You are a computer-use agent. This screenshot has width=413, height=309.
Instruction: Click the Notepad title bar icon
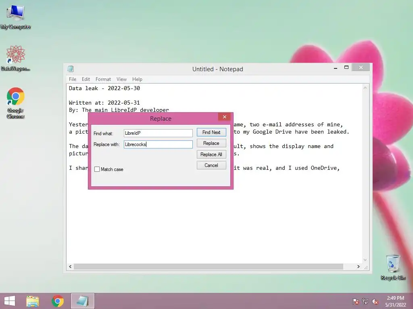coord(70,69)
